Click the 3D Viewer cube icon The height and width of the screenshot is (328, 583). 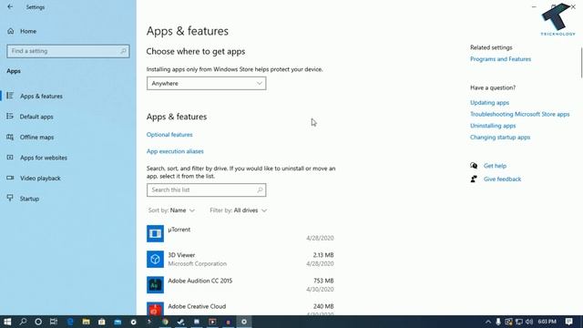click(x=155, y=259)
